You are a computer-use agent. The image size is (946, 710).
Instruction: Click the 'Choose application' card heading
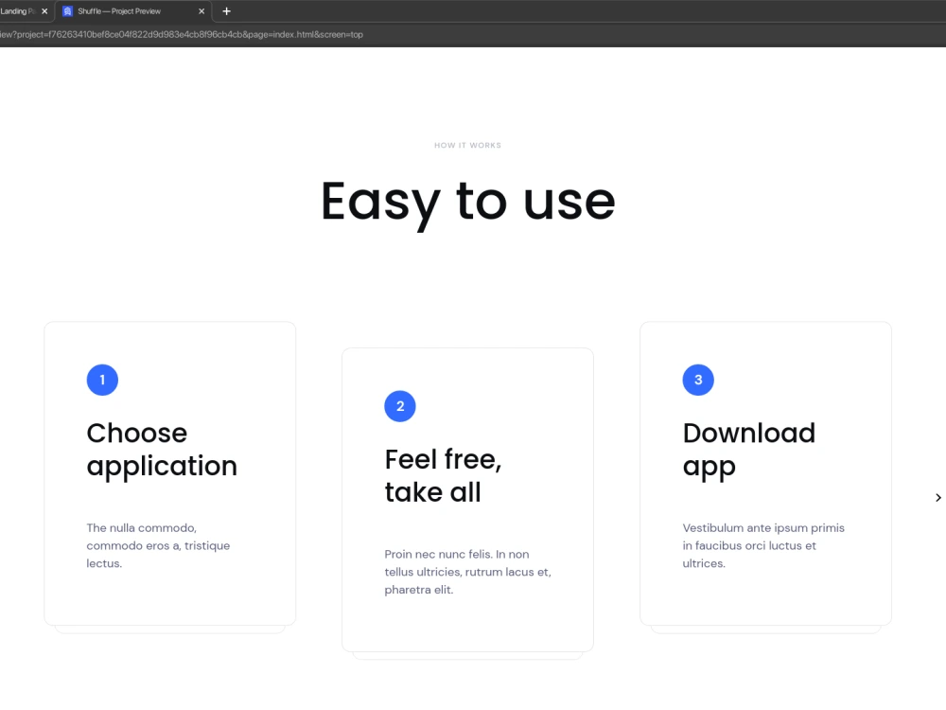point(162,450)
